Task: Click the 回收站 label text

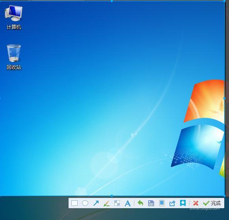Action: 14,67
